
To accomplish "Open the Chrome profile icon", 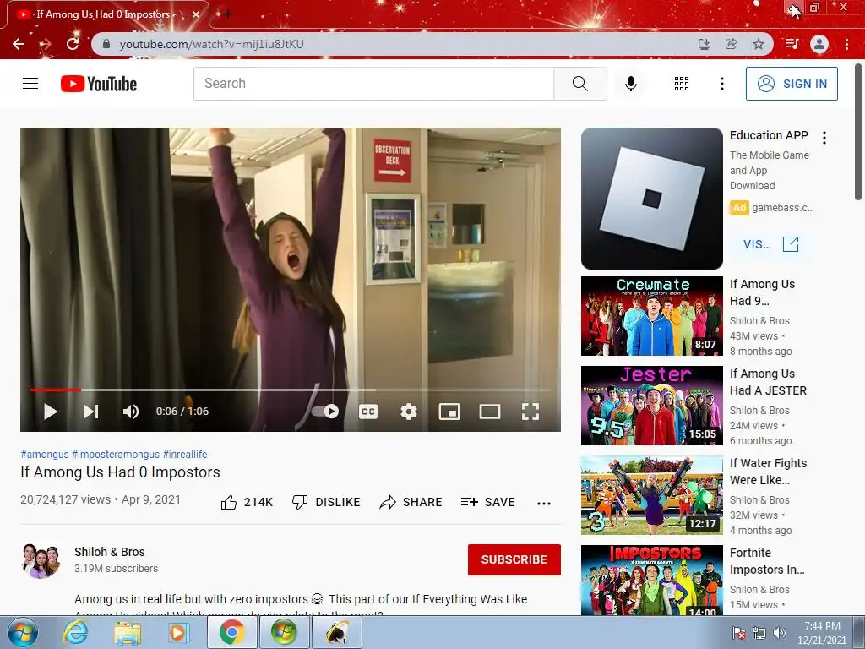I will [x=819, y=44].
